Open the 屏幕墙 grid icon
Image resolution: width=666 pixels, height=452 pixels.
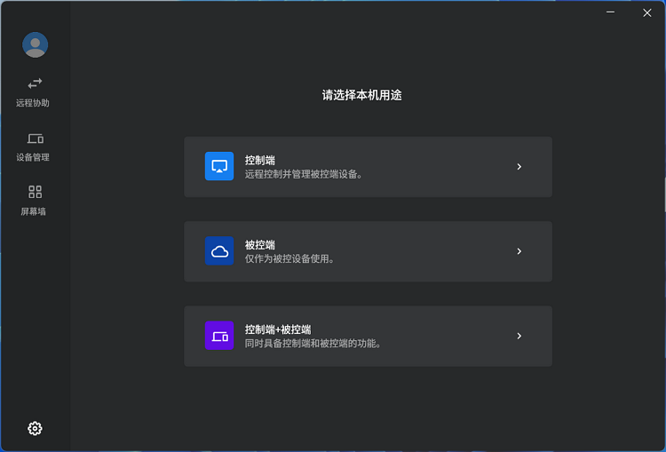35,192
